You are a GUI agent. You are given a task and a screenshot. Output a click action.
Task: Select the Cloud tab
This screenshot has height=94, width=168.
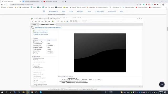pos(89,11)
